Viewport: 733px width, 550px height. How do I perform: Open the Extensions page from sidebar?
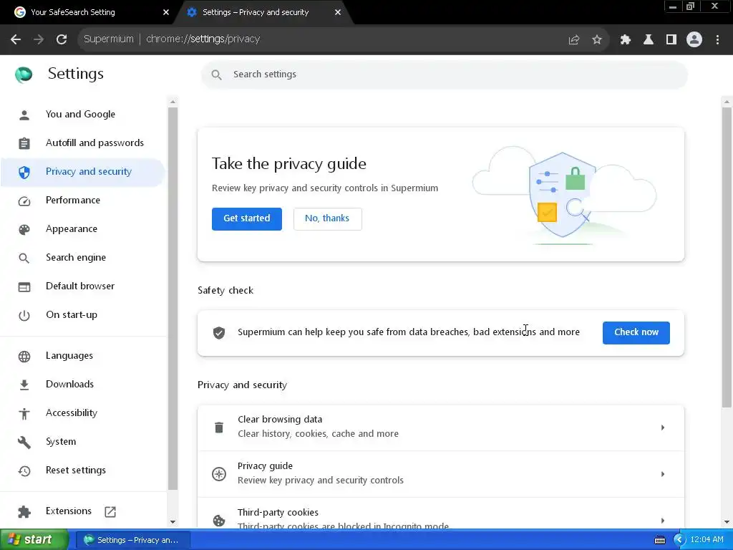pyautogui.click(x=83, y=511)
